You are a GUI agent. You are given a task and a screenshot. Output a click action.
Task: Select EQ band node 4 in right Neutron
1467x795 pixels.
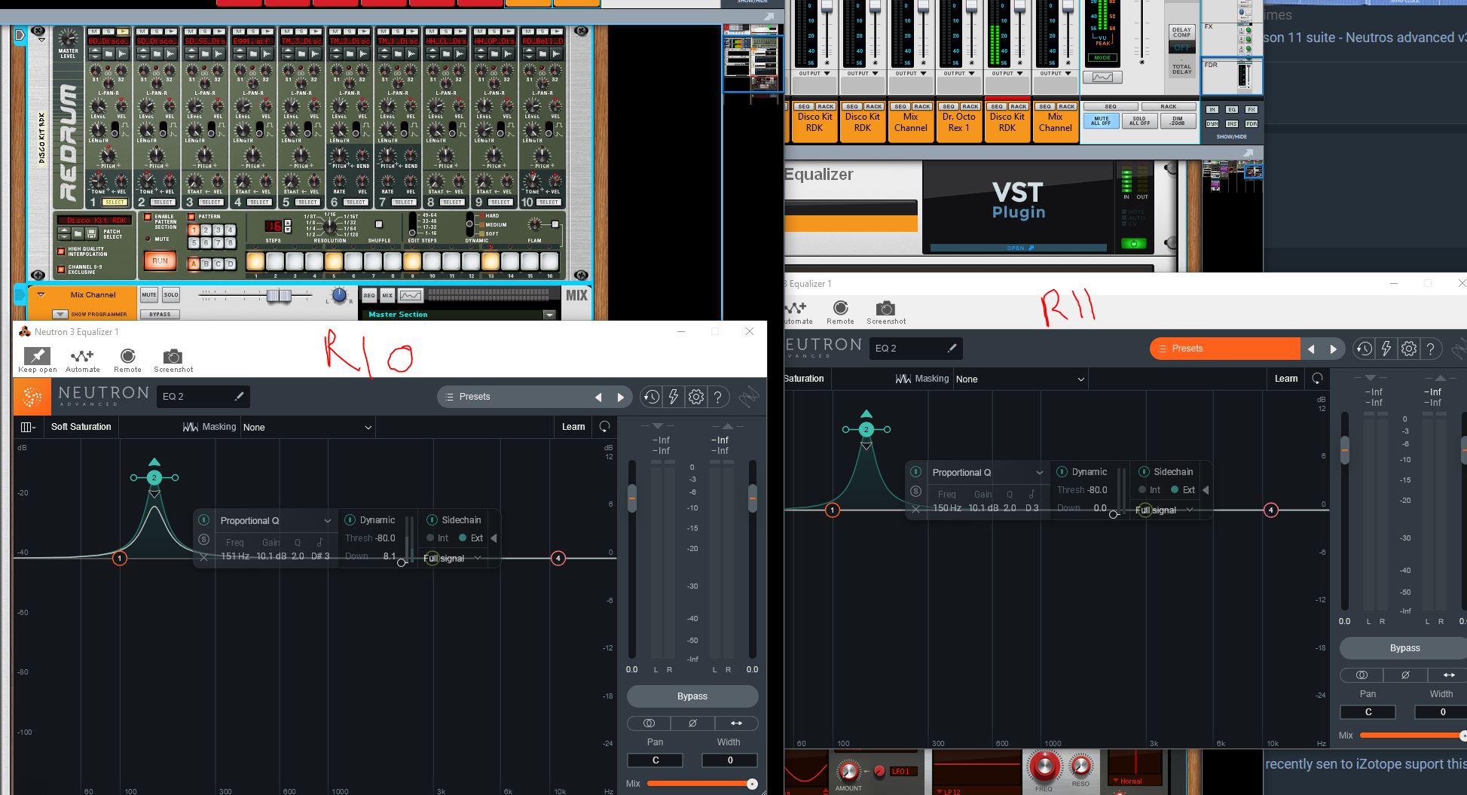tap(1270, 510)
